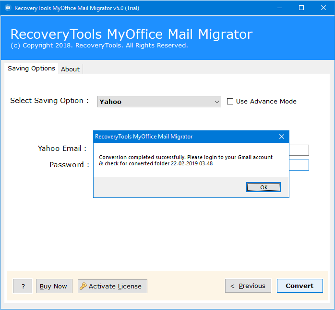Screen dimensions: 335x310
Task: Focus the Password input field
Action: [x=299, y=165]
